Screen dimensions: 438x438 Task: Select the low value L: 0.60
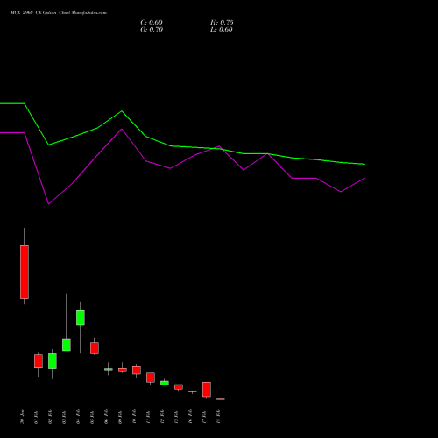(x=222, y=30)
